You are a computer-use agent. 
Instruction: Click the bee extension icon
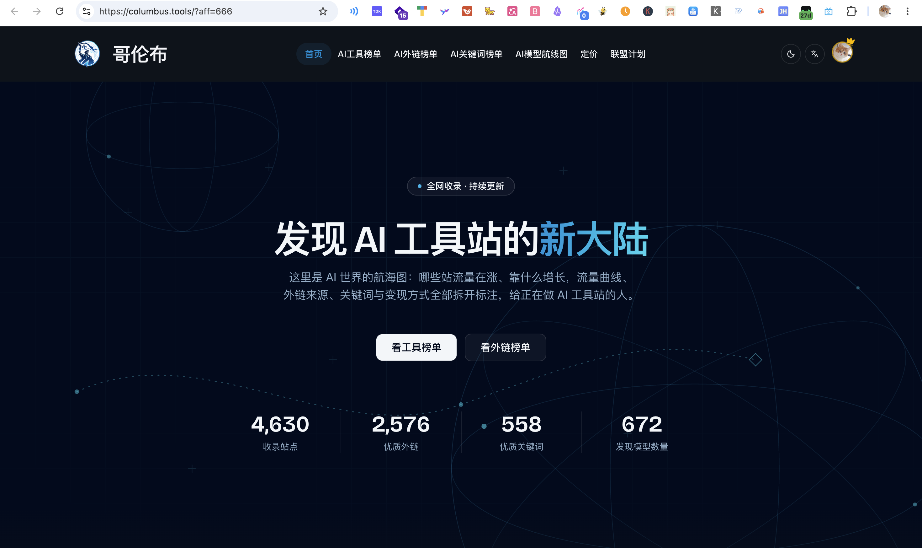pyautogui.click(x=602, y=11)
